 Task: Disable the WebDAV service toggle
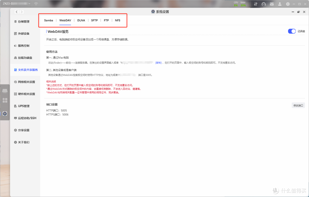click(292, 31)
